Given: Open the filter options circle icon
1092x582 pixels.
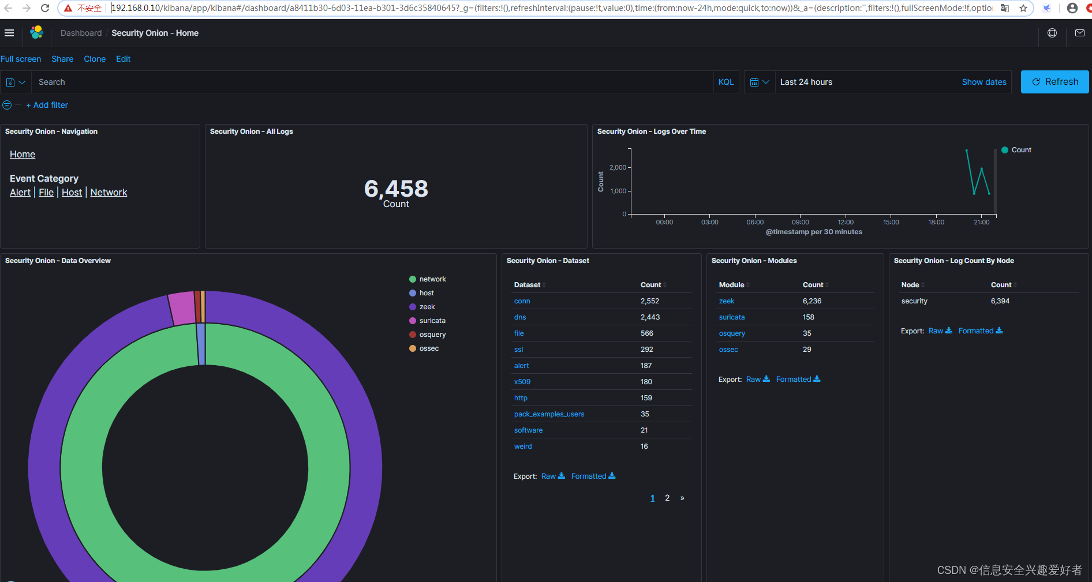Looking at the screenshot, I should (7, 105).
